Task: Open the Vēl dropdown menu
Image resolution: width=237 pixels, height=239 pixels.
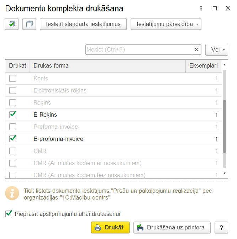Action: coord(217,50)
